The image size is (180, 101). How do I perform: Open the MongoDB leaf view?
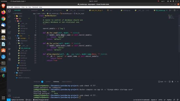pos(10,54)
